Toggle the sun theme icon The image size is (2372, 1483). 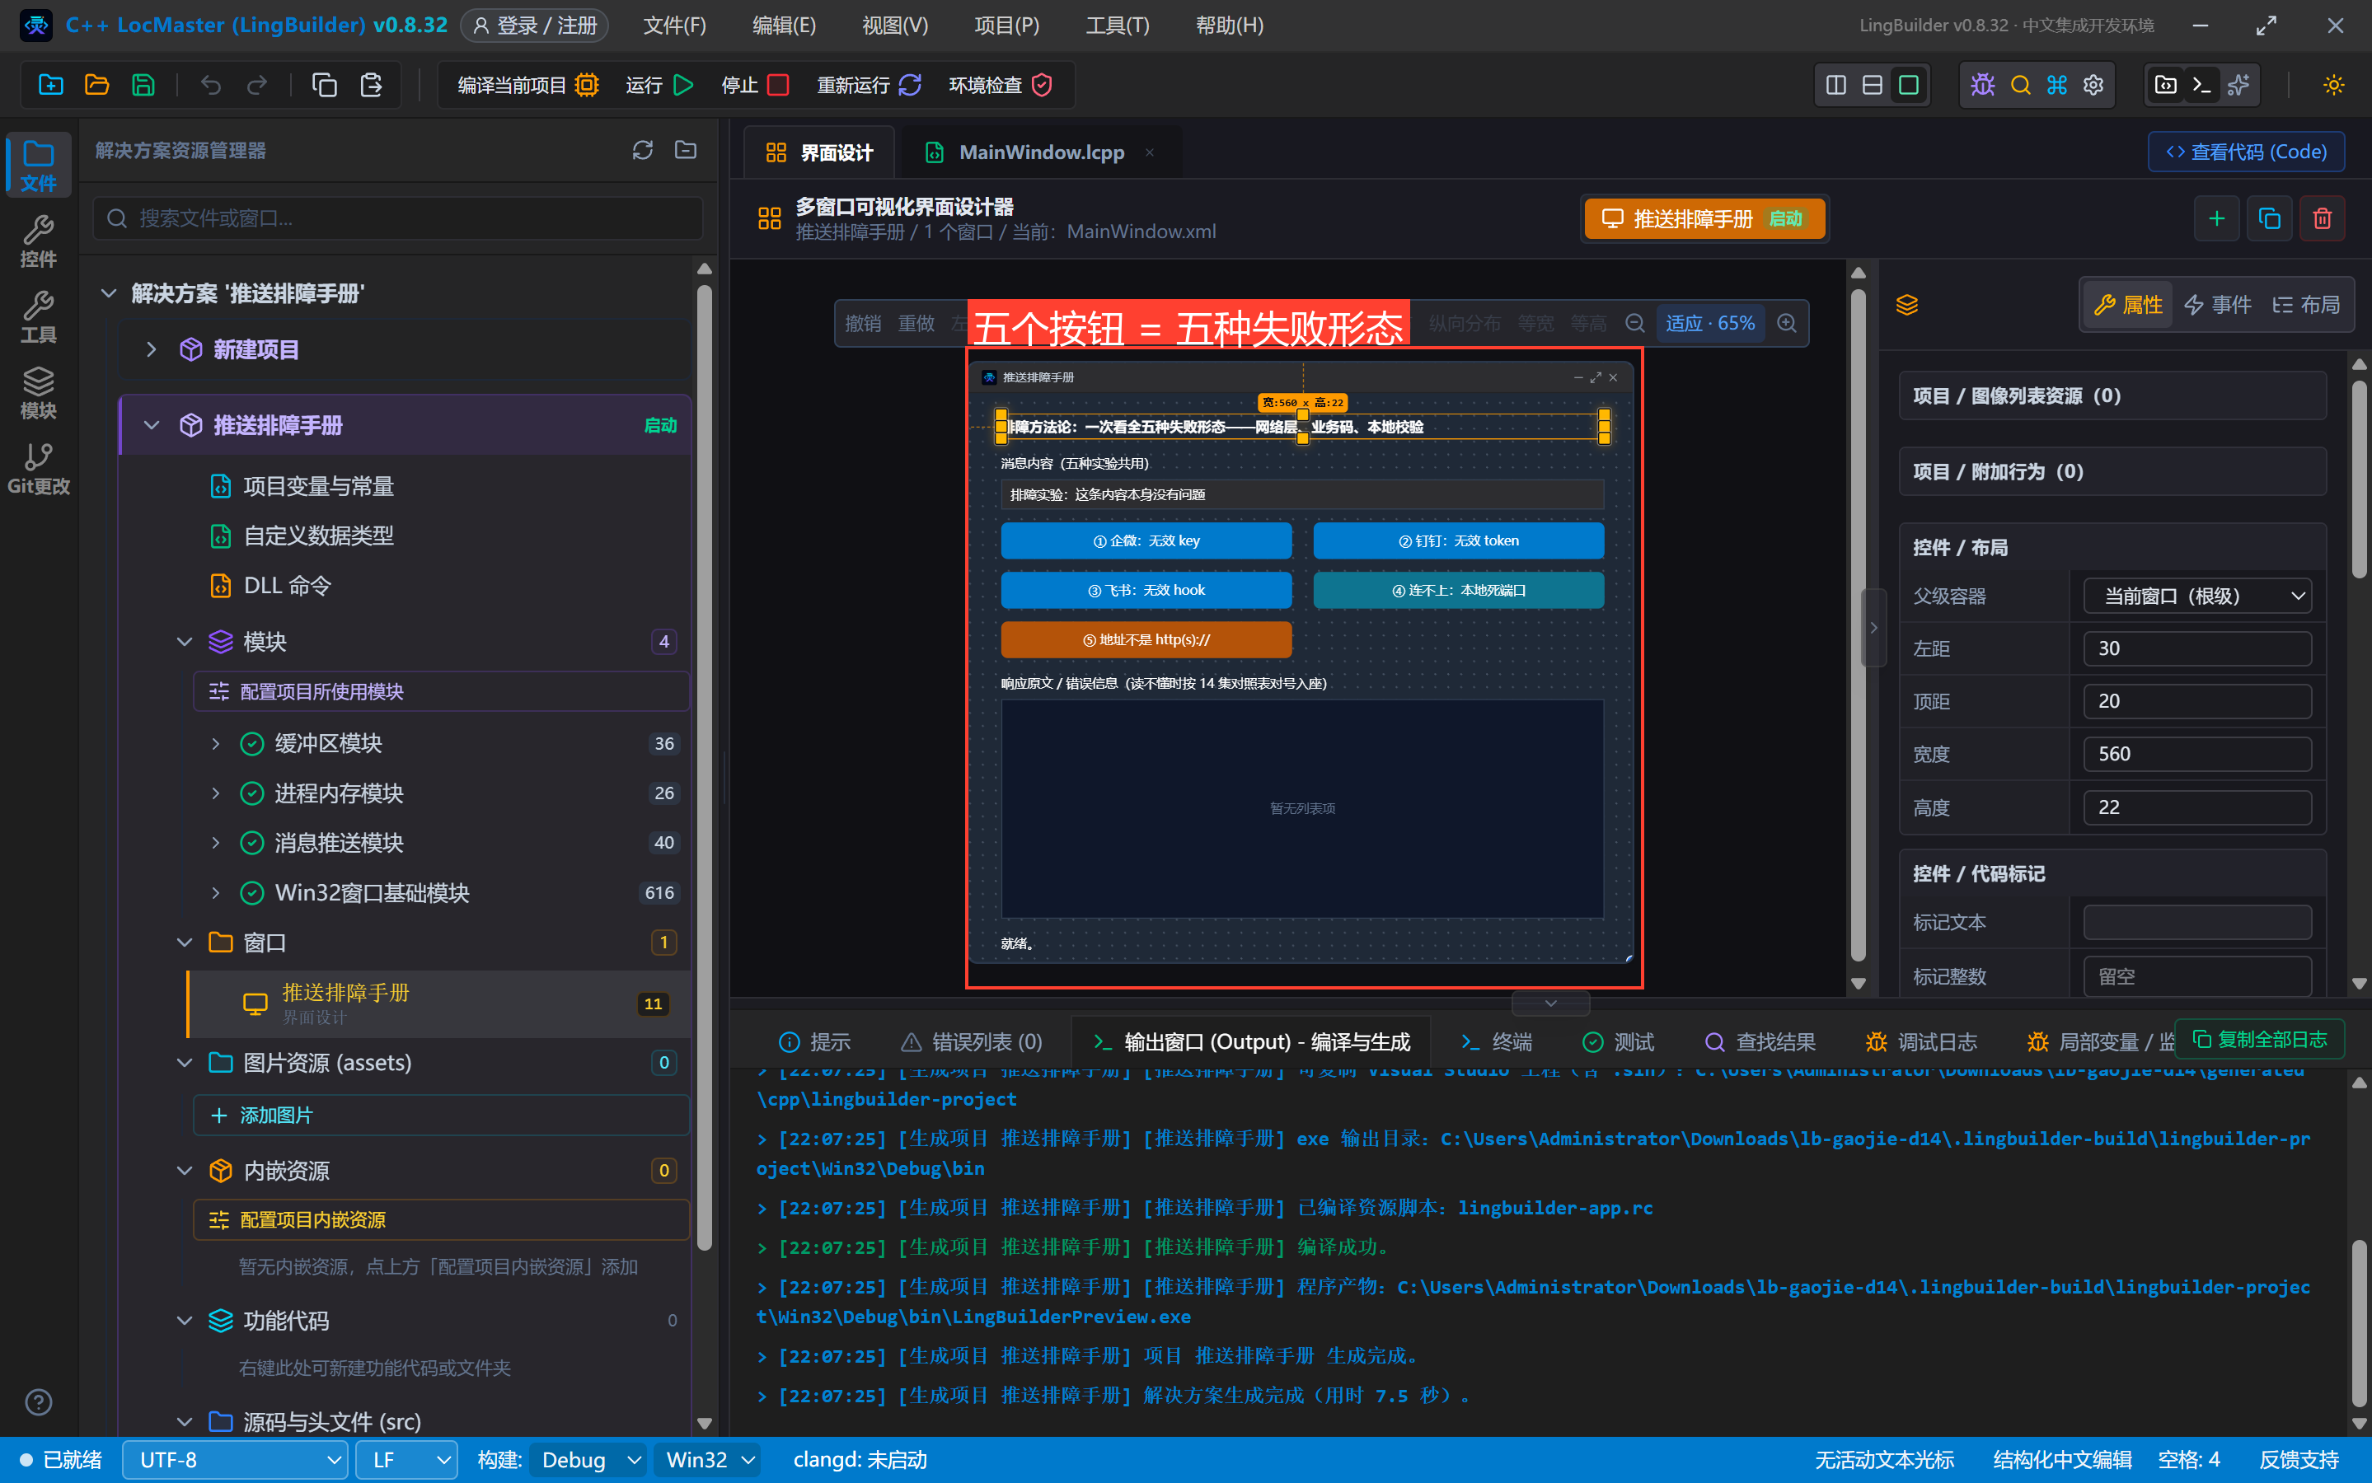(2332, 86)
